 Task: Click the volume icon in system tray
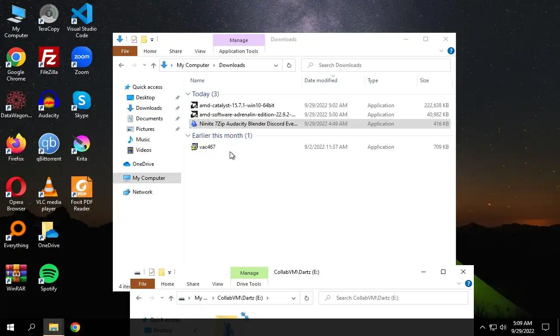503,327
